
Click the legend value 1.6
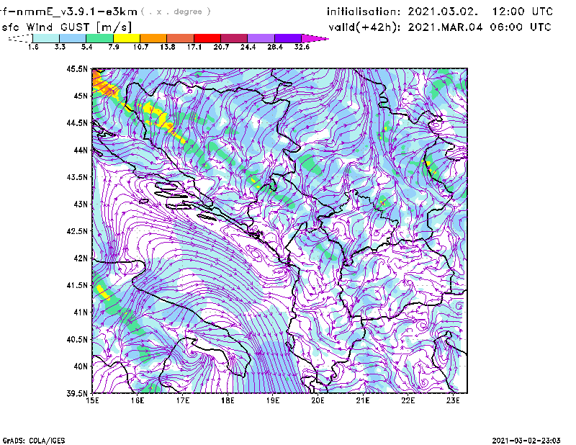33,47
